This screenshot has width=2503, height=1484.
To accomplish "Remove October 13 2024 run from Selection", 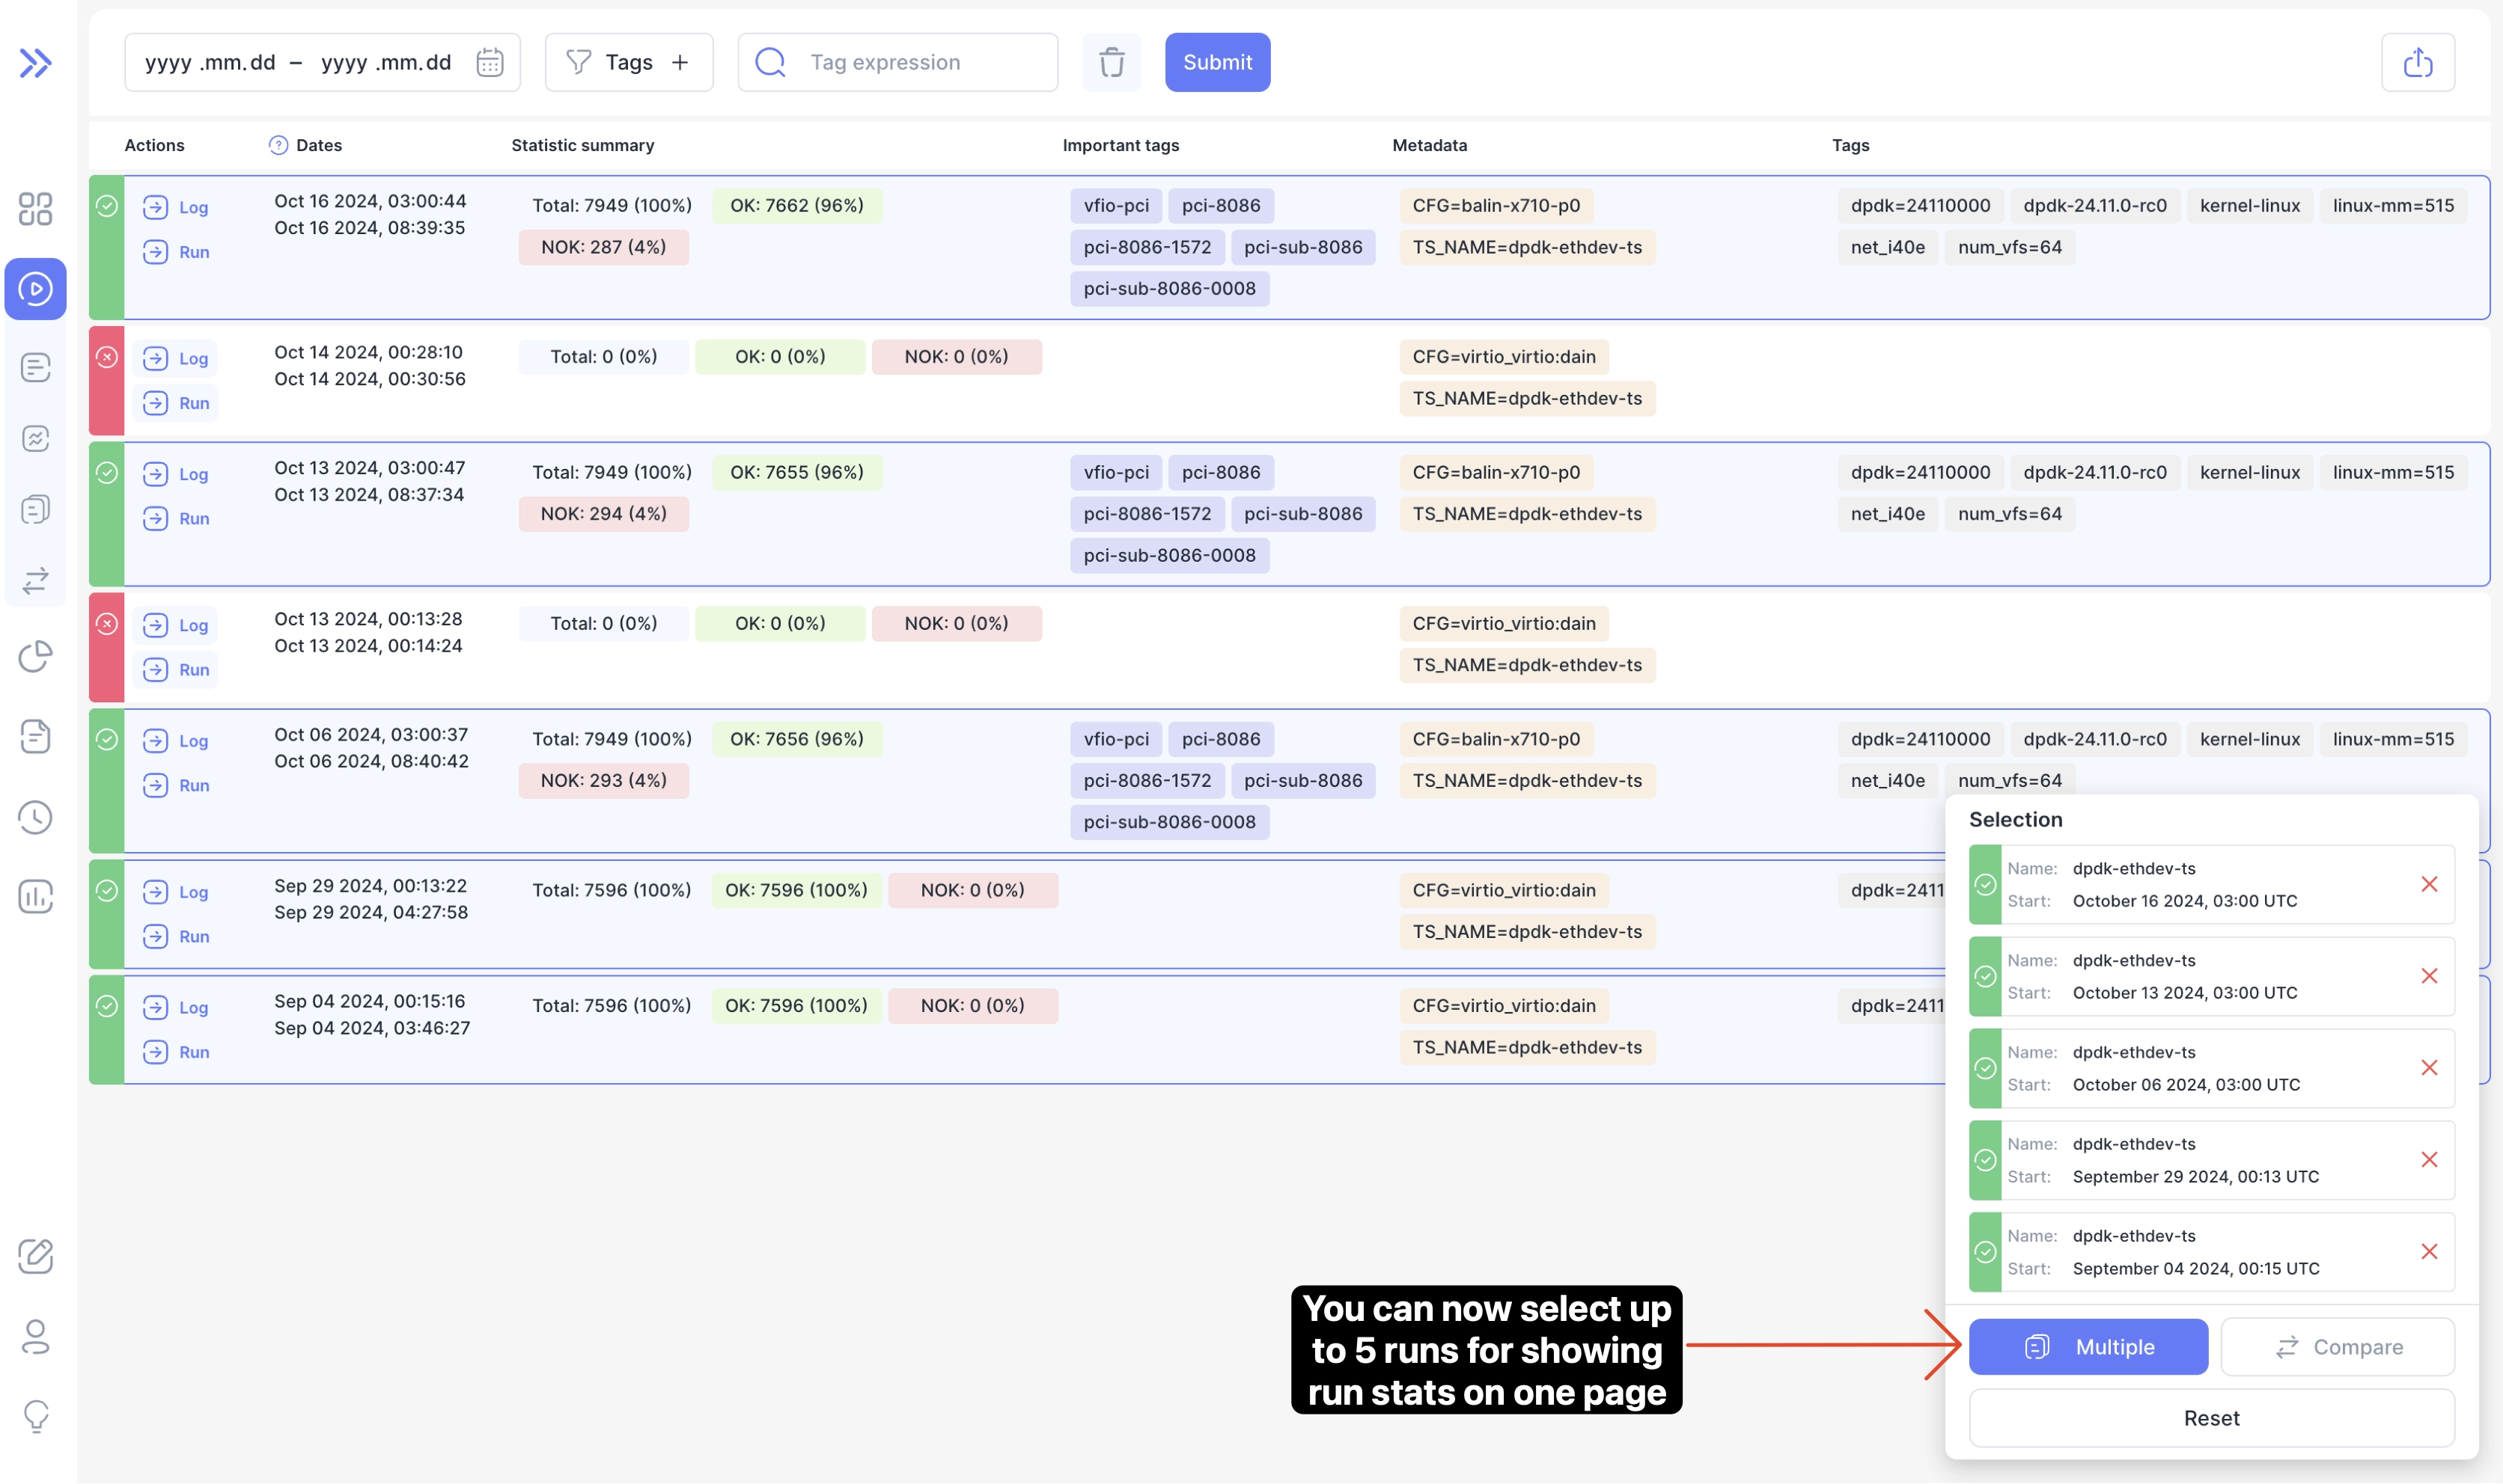I will [x=2428, y=976].
